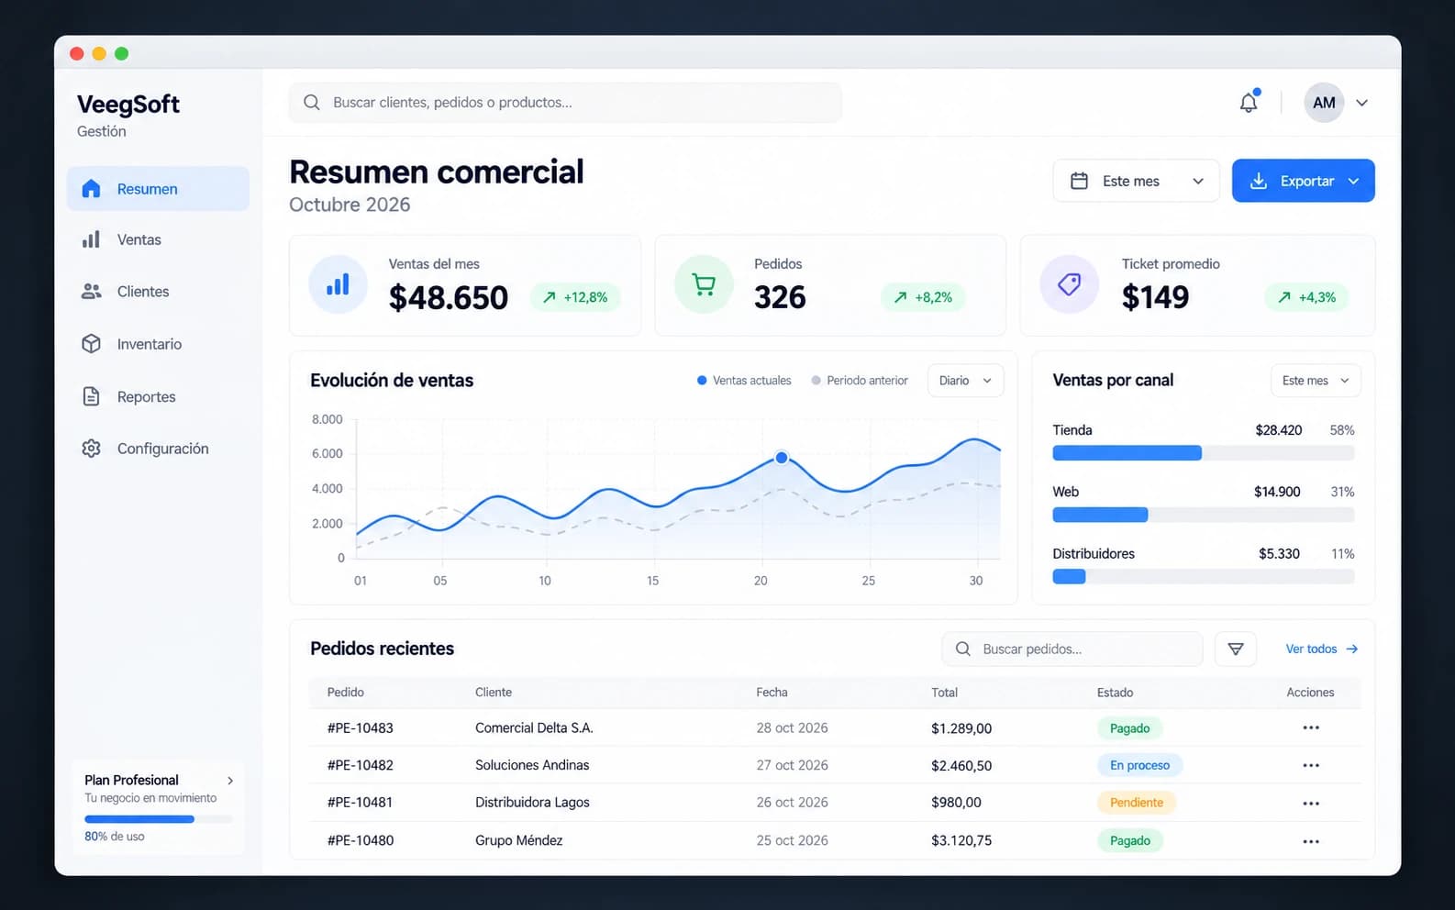Click the Configuración gear icon

click(91, 449)
